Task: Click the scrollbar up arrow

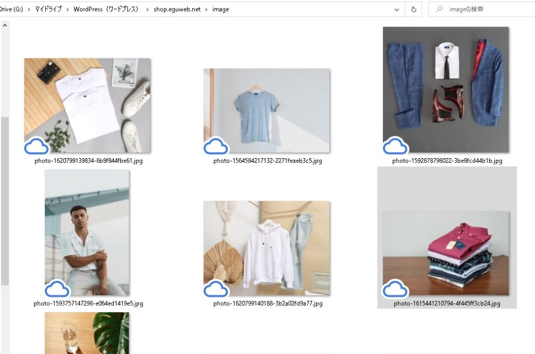Action: tap(5, 25)
